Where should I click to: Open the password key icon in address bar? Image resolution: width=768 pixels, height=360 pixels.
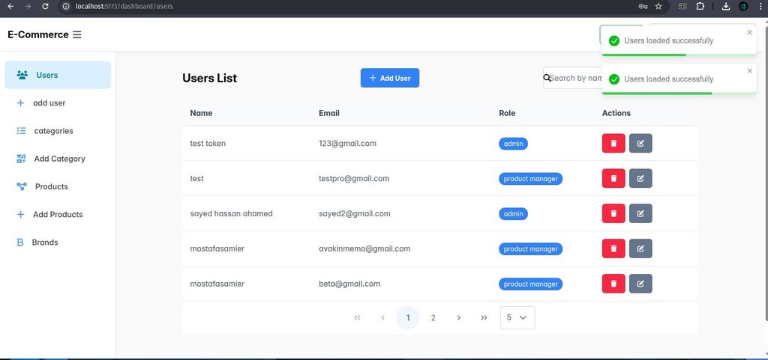coord(643,6)
